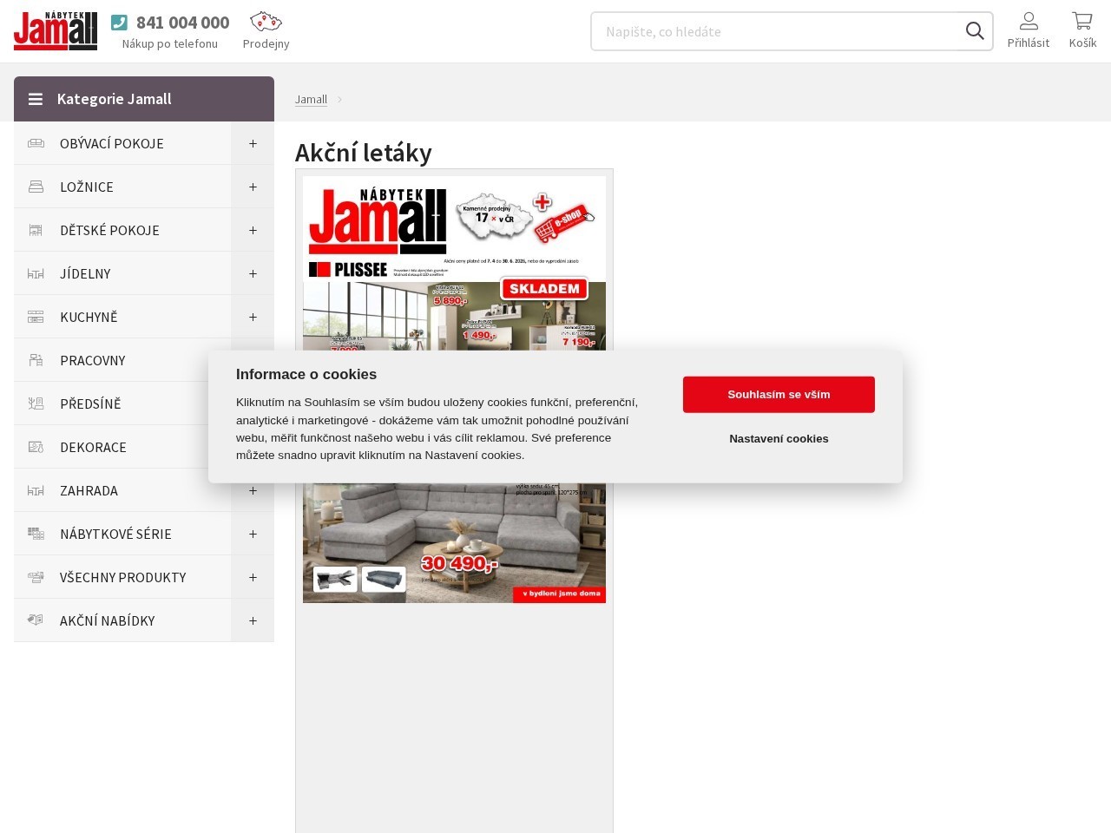This screenshot has height=833, width=1111.
Task: Expand the Ložnice category with plus
Action: (253, 187)
